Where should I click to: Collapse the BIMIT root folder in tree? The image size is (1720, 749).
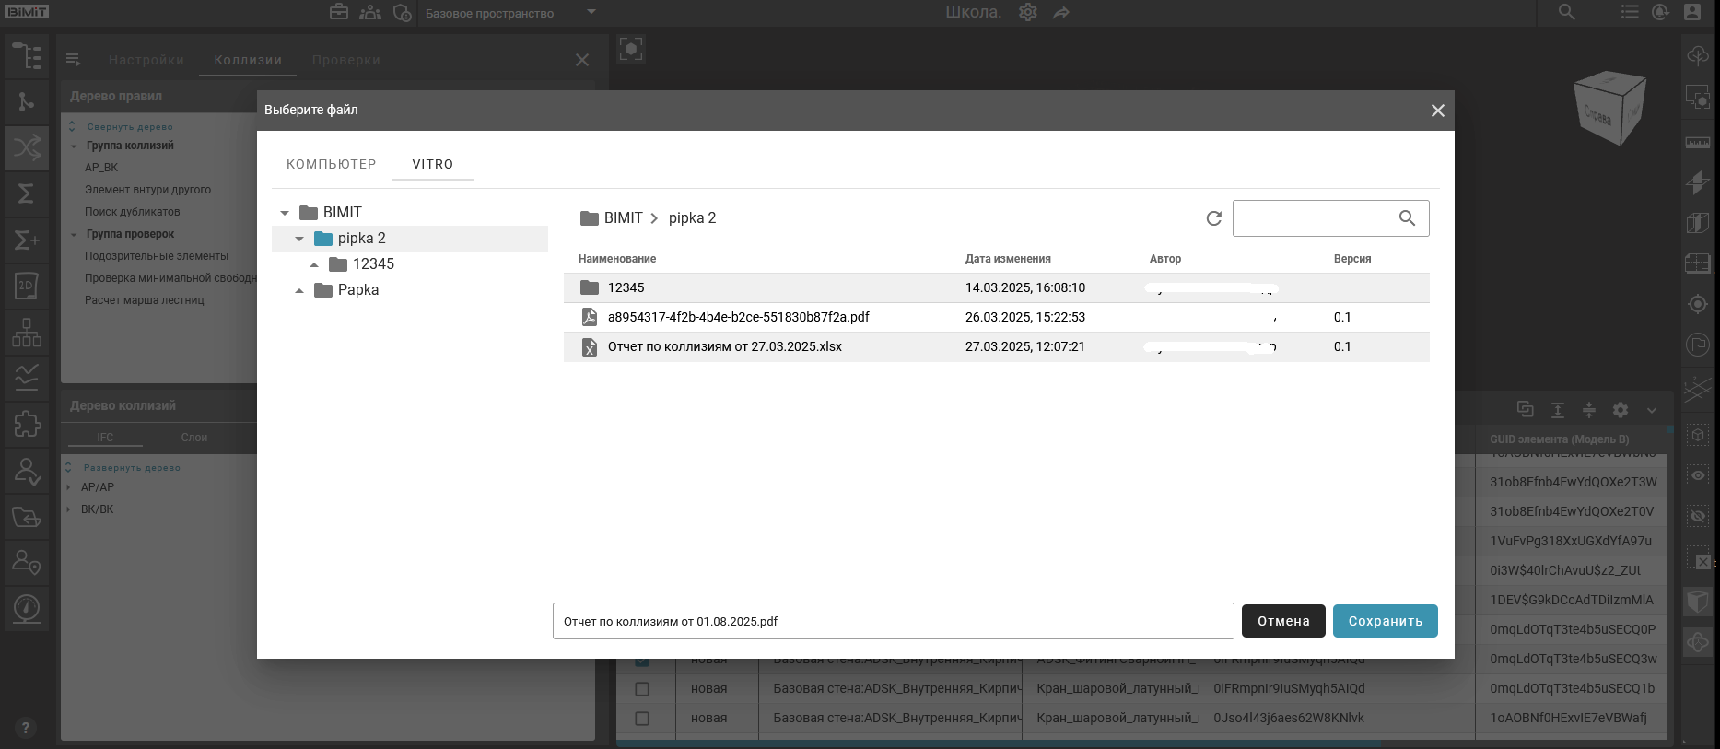285,213
